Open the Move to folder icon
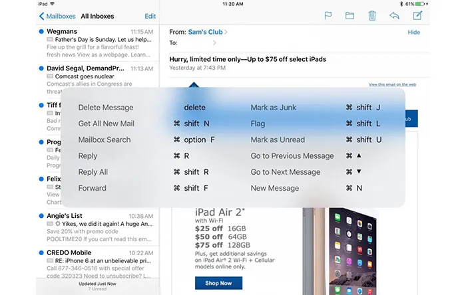 [x=349, y=15]
